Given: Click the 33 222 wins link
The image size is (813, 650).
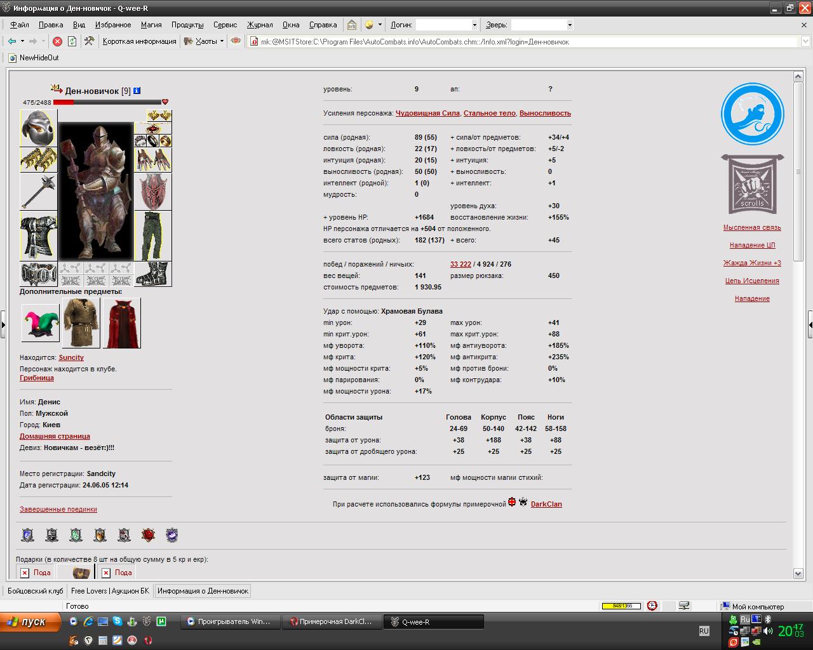Looking at the screenshot, I should [460, 264].
